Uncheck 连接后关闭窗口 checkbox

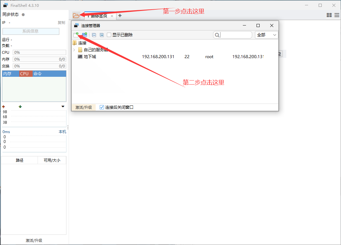(102, 107)
